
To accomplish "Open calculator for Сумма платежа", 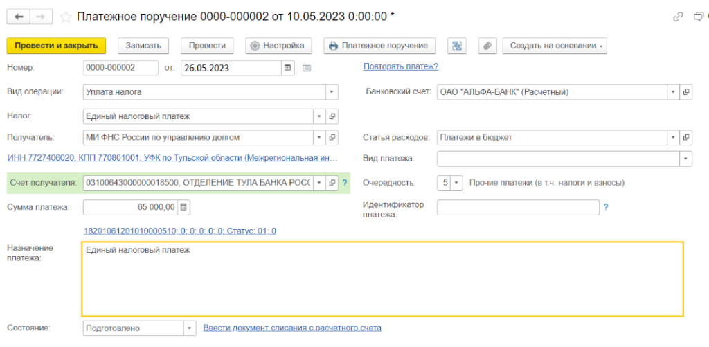I will [x=183, y=207].
